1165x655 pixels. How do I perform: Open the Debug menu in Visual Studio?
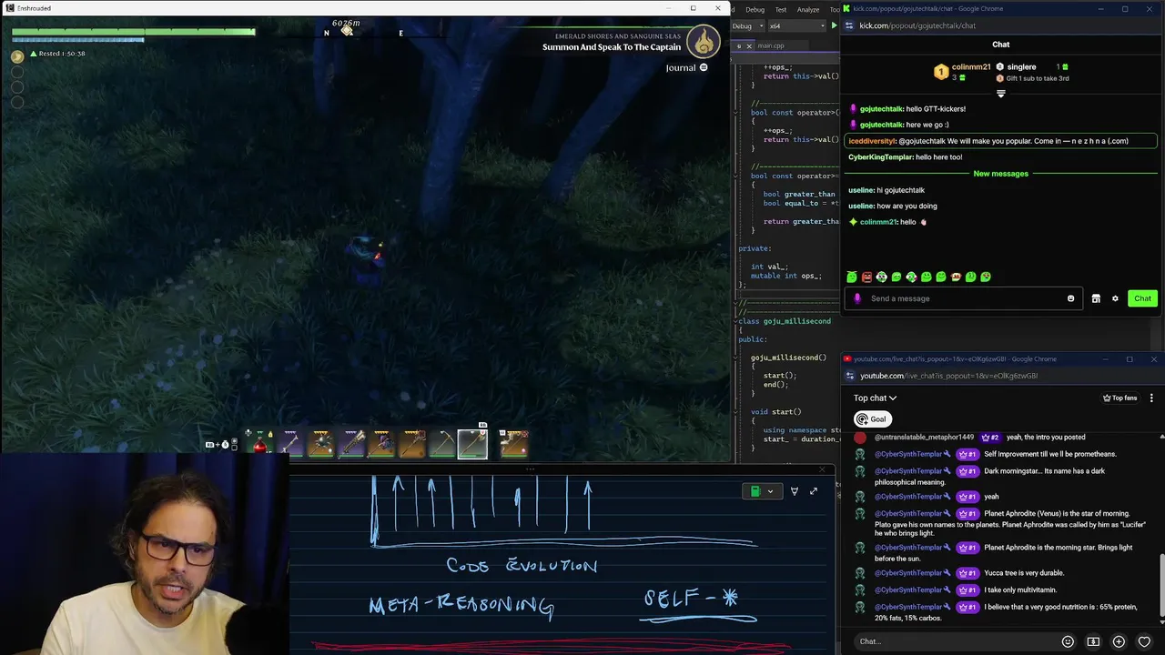[755, 9]
